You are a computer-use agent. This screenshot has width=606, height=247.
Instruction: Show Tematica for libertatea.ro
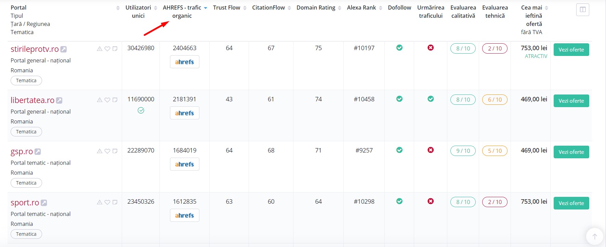point(26,132)
